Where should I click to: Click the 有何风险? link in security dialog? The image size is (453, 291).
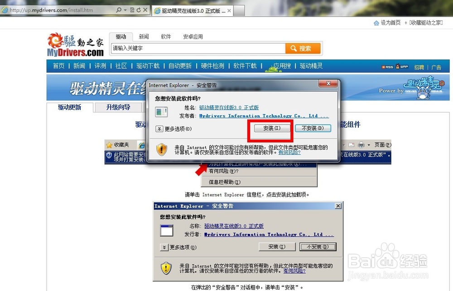pos(289,152)
